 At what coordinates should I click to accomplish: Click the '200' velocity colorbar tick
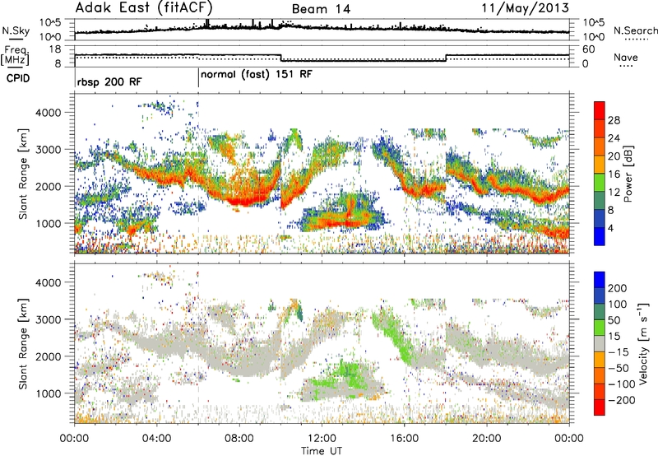click(x=617, y=288)
